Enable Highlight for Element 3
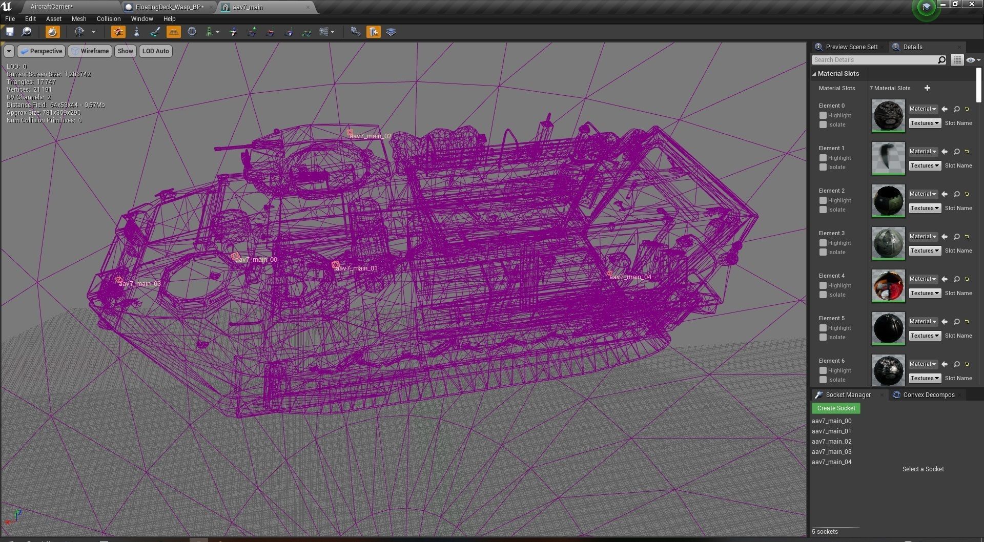The width and height of the screenshot is (984, 542). click(823, 243)
